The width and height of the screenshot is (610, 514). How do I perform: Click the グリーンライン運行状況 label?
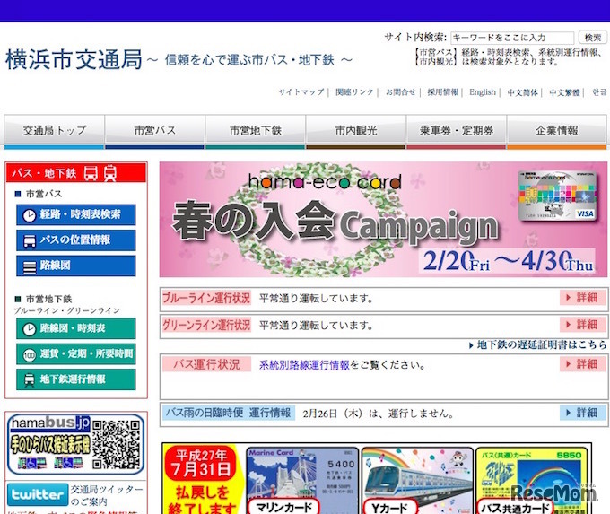click(206, 326)
